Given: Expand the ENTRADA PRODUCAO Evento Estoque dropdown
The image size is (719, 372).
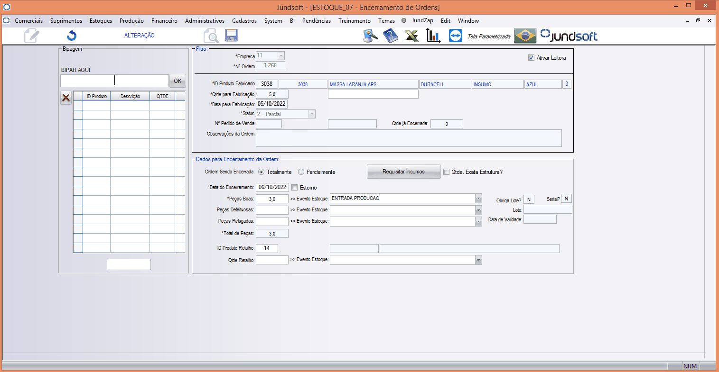Looking at the screenshot, I should 478,199.
